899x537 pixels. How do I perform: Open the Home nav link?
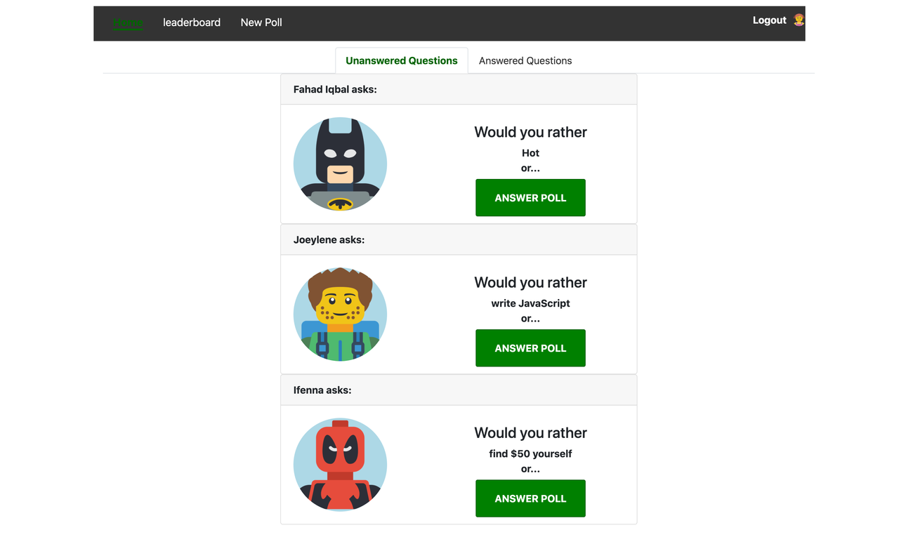[x=128, y=22]
